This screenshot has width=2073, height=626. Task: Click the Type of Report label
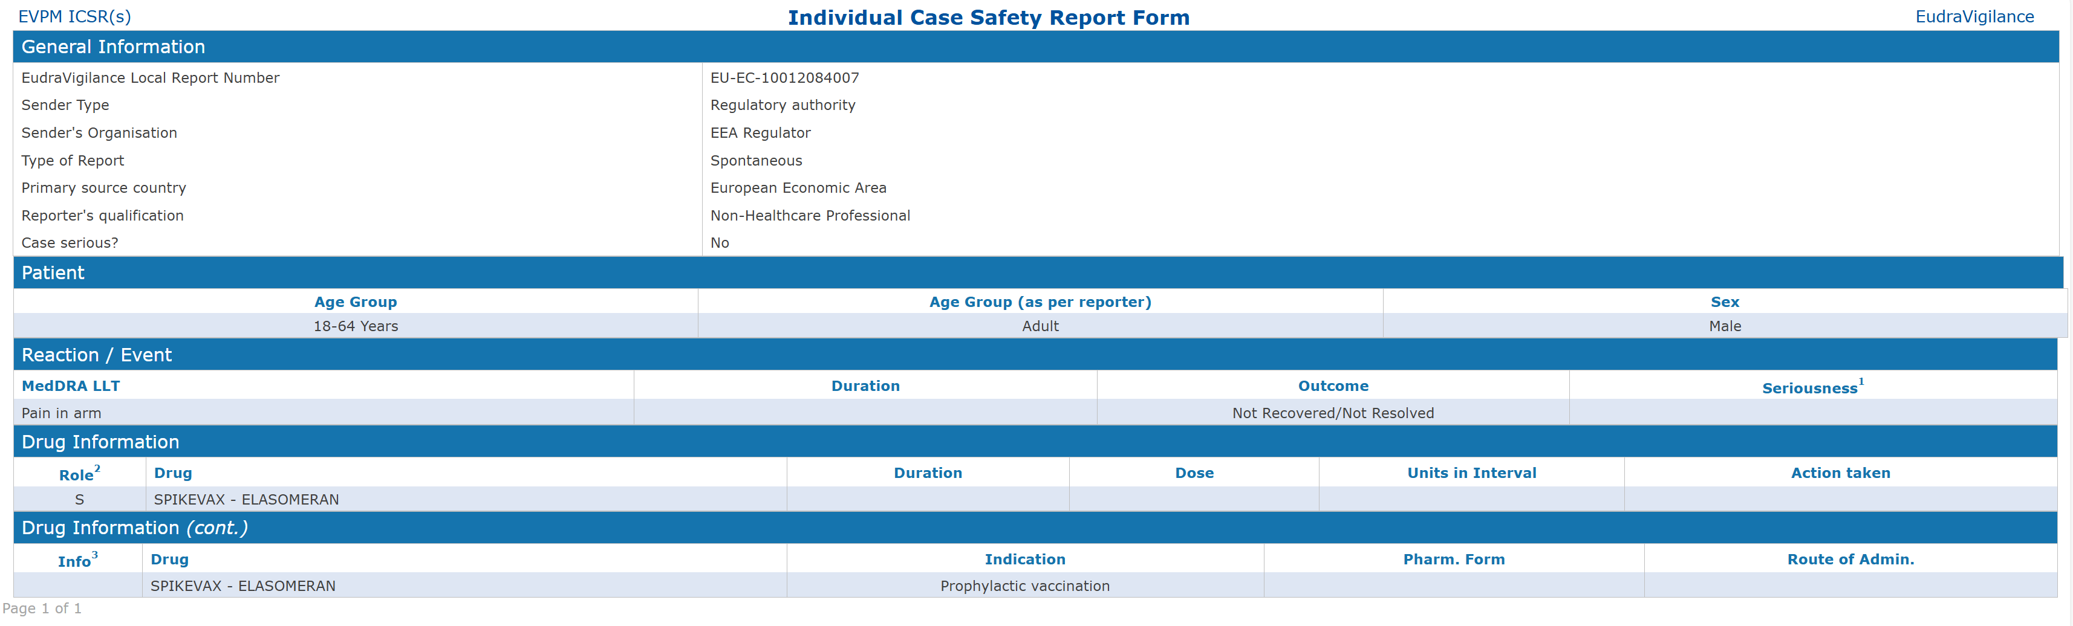click(73, 161)
